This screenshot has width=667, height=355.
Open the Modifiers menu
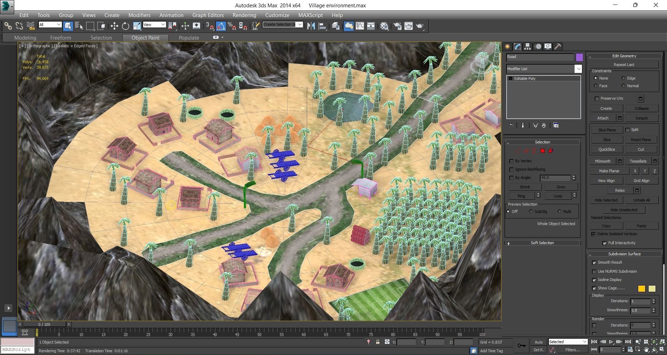pyautogui.click(x=139, y=15)
